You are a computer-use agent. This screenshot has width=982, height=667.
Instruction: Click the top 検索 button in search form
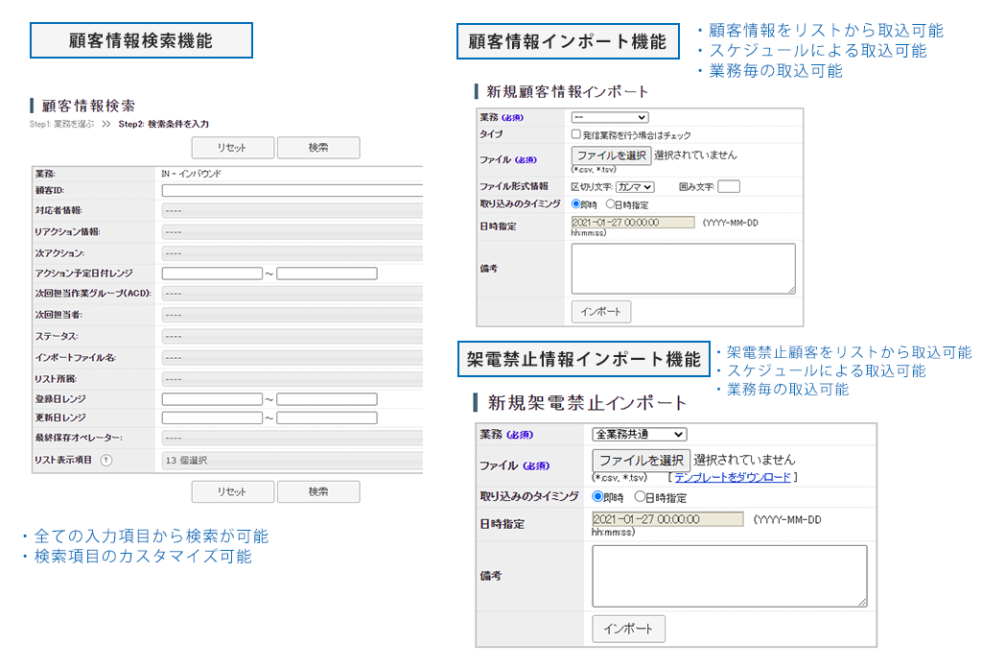point(318,148)
